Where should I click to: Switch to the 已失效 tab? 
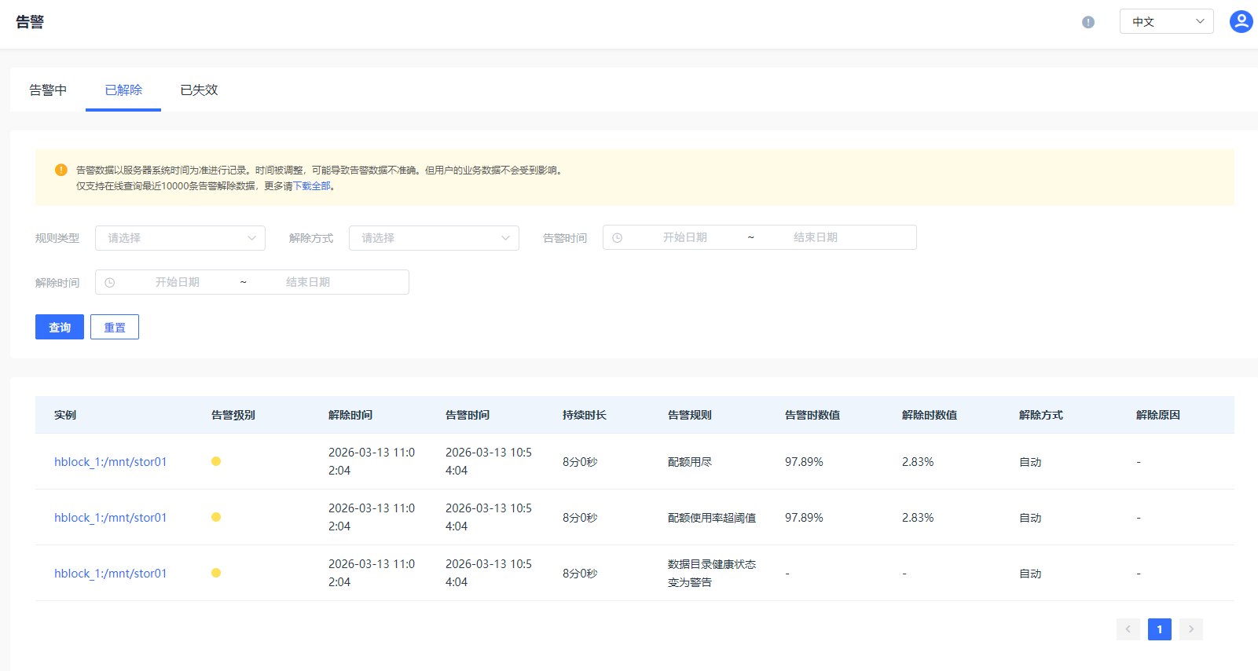[x=199, y=90]
